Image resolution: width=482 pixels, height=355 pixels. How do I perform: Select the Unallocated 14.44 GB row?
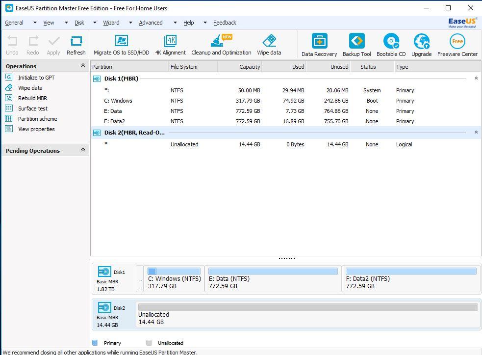coord(286,144)
